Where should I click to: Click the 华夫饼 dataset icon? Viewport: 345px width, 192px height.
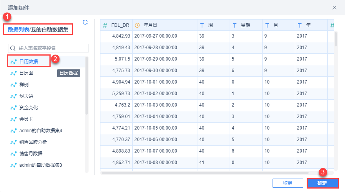(x=14, y=96)
